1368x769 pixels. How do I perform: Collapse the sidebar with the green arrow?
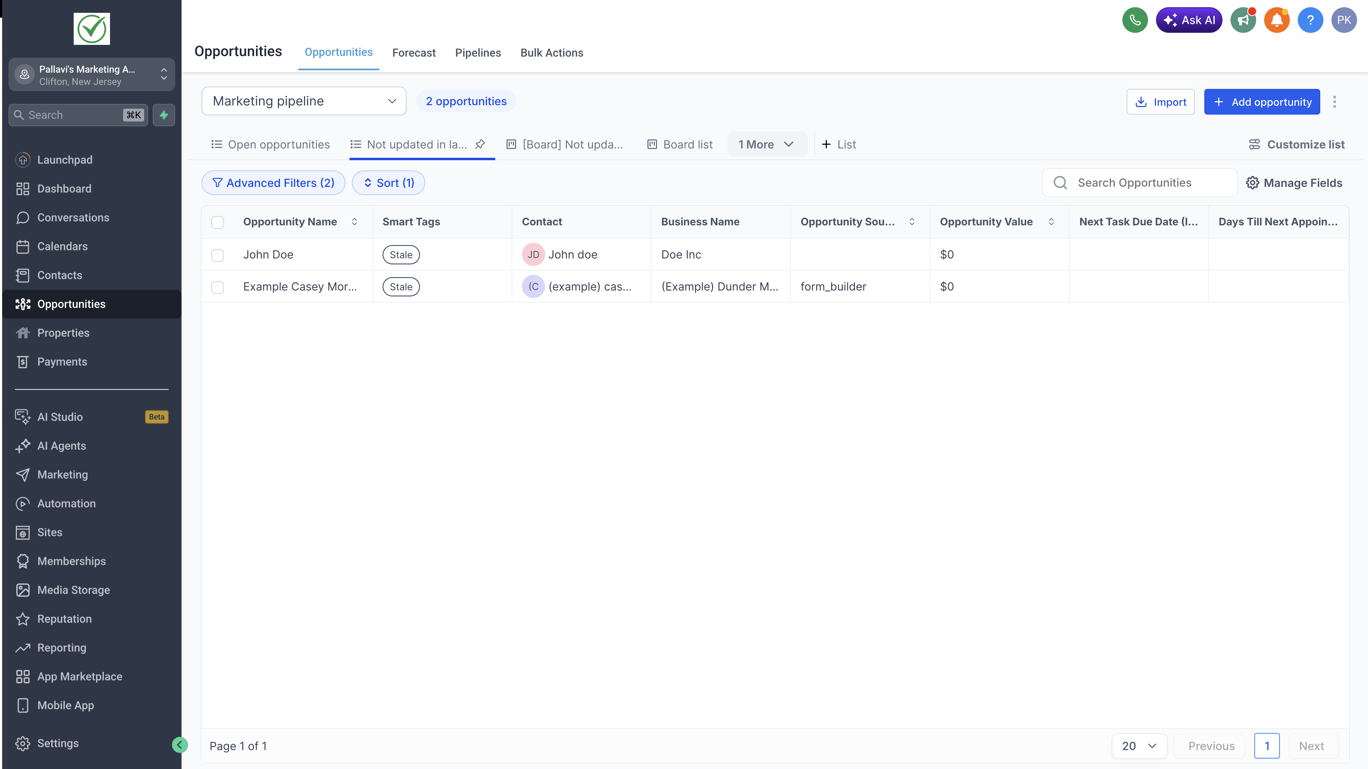pyautogui.click(x=179, y=745)
